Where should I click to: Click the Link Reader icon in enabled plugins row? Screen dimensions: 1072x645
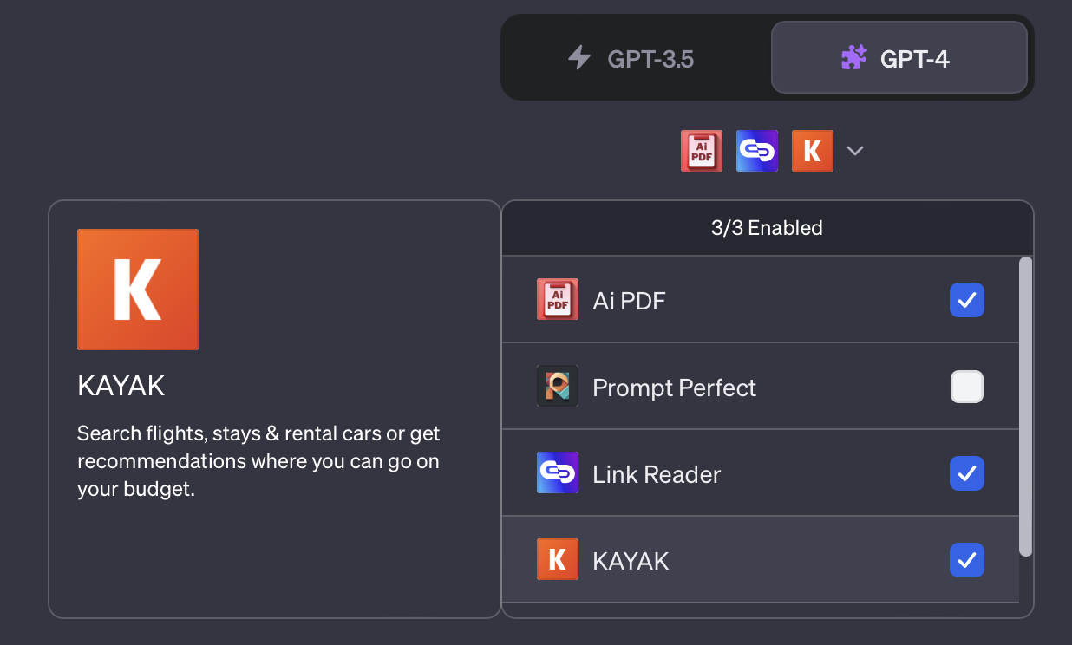click(x=756, y=151)
